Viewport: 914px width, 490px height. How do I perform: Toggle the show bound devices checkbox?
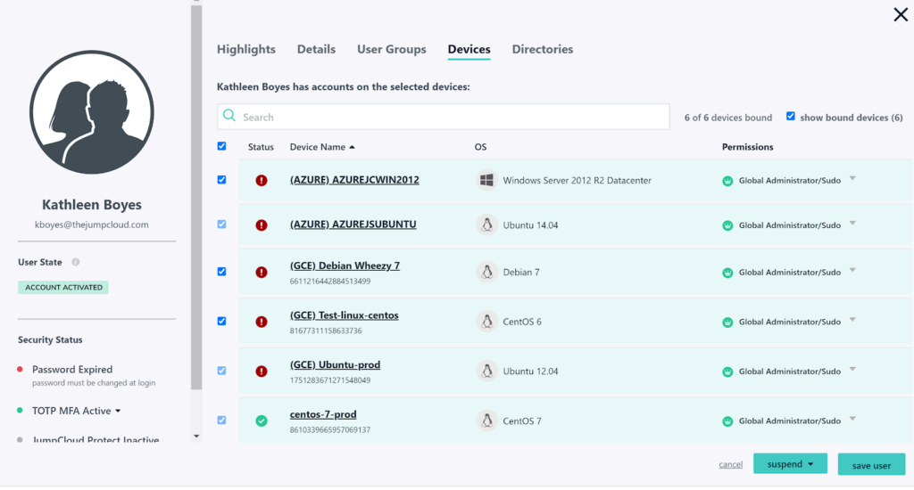(791, 117)
